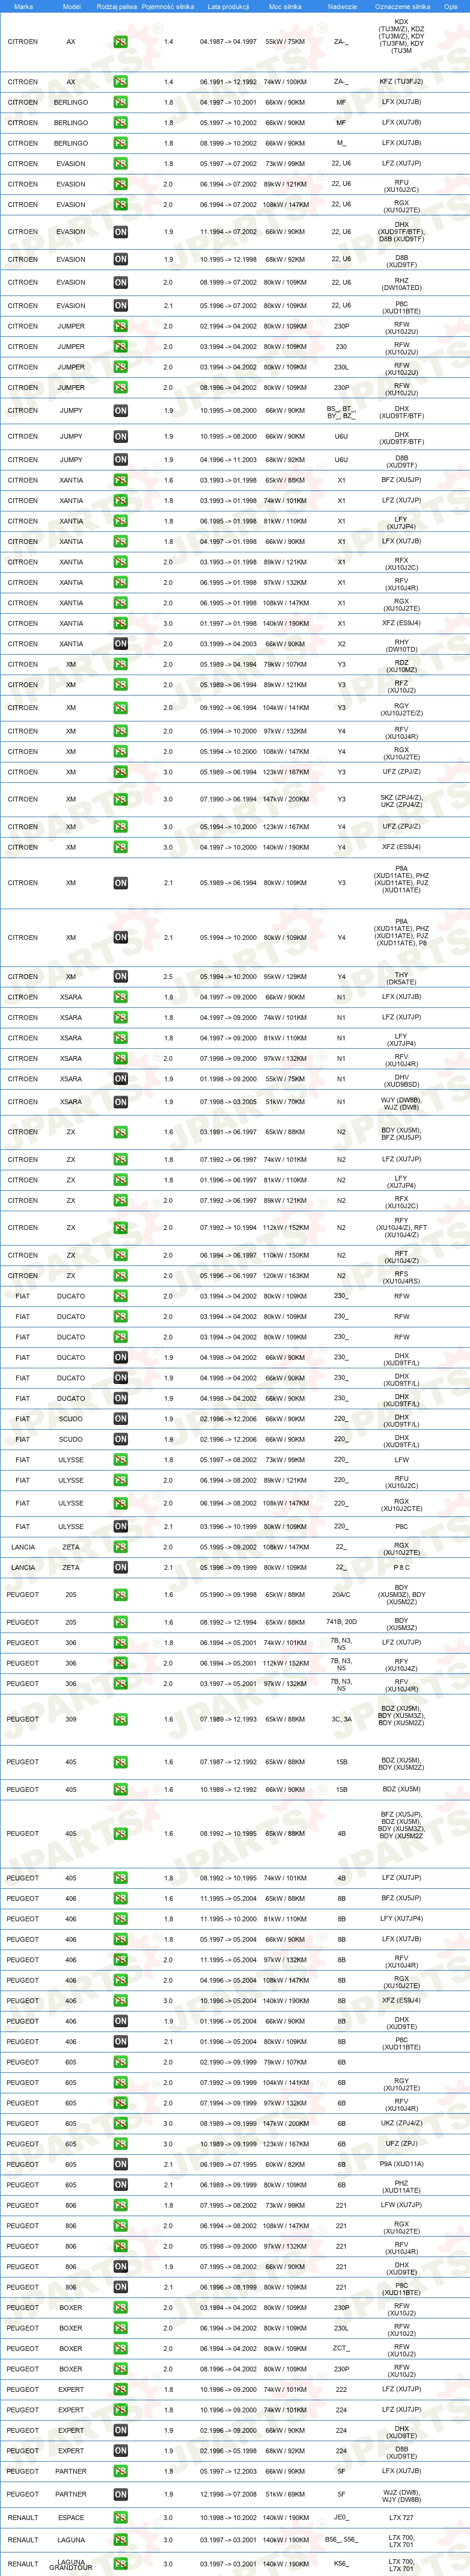The height and width of the screenshot is (2576, 470).
Task: Click petrol icon in Xantia XFE 3.0 row
Action: 120,623
